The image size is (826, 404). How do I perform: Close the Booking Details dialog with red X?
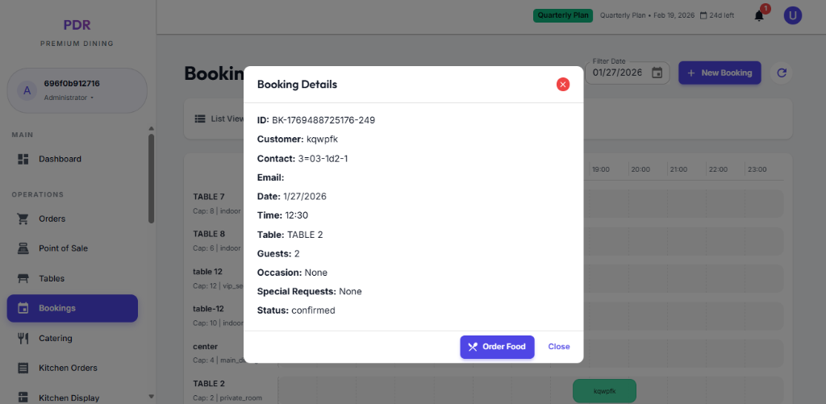coord(563,85)
